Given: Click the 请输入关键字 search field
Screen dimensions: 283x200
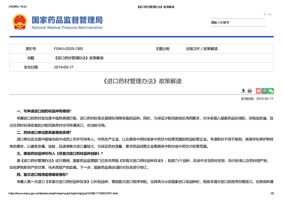Looking at the screenshot, I should point(238,22).
